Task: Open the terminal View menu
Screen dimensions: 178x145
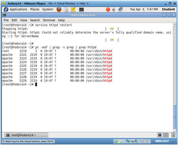Action: tap(24, 20)
